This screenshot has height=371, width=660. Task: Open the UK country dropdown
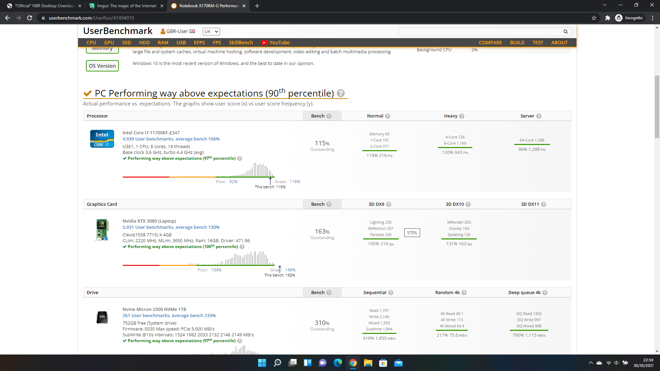pyautogui.click(x=211, y=32)
